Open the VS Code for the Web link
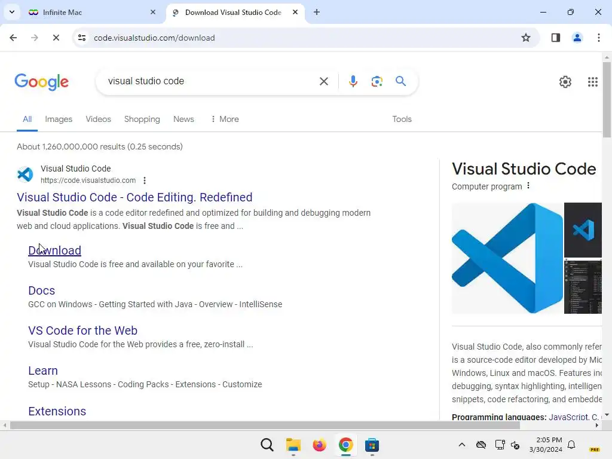 click(x=82, y=330)
